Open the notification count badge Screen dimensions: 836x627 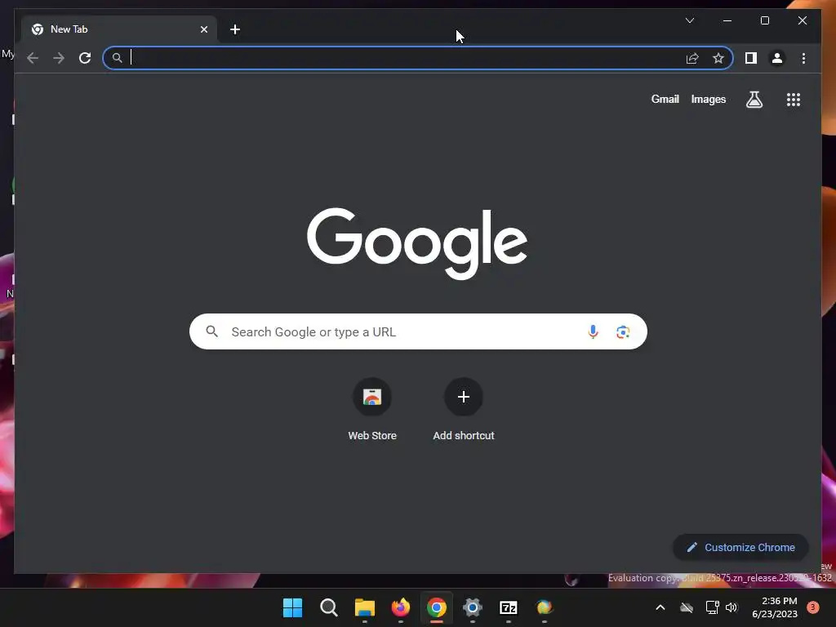pyautogui.click(x=813, y=607)
